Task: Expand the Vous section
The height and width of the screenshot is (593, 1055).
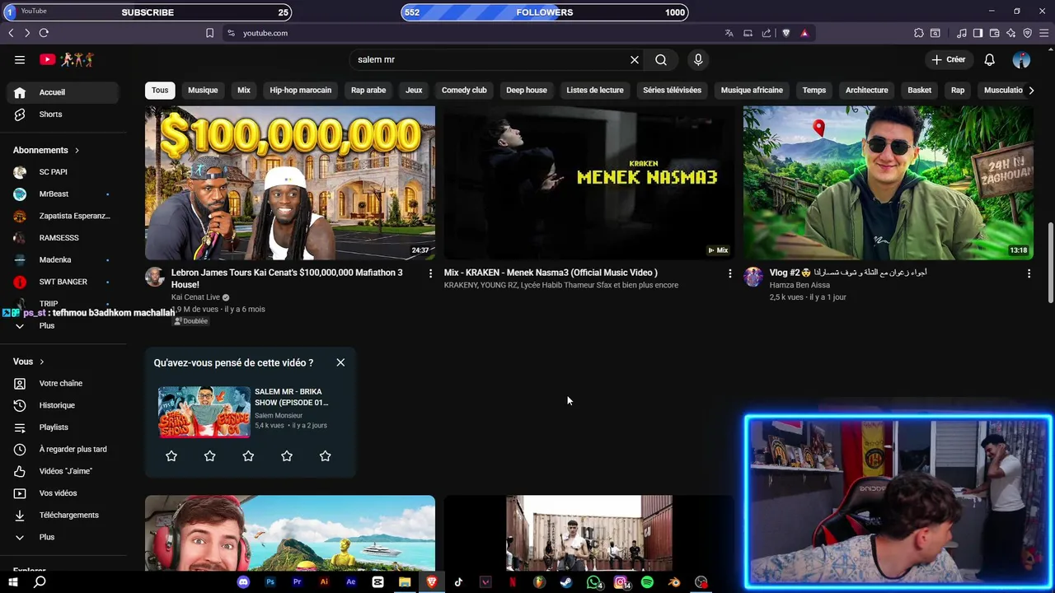Action: coord(29,362)
